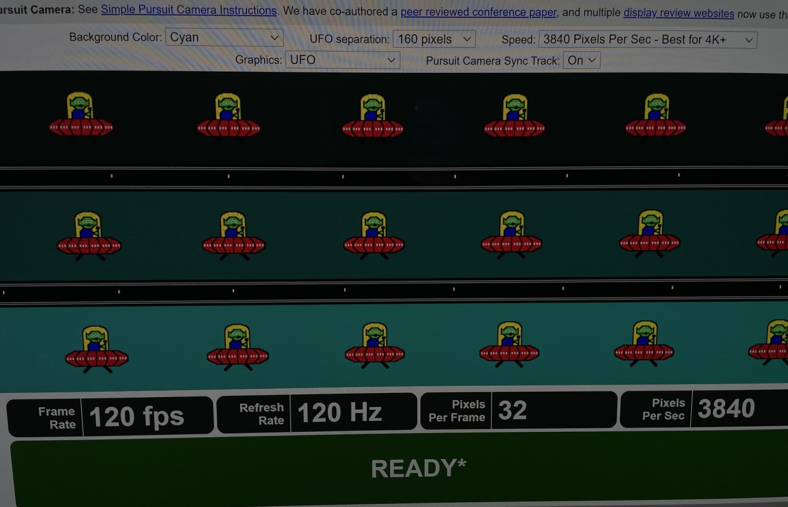Click the 120 fps frame rate value
The image size is (788, 507).
pos(137,417)
